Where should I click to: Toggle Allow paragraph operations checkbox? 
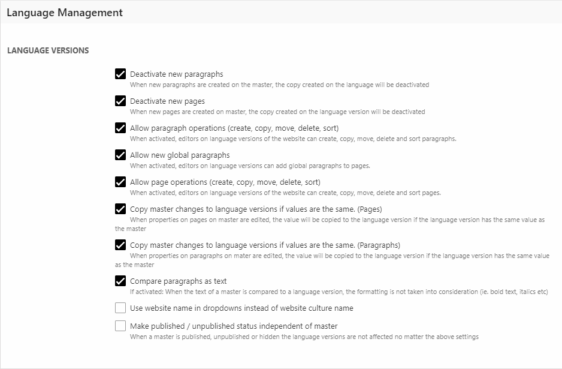pos(120,128)
